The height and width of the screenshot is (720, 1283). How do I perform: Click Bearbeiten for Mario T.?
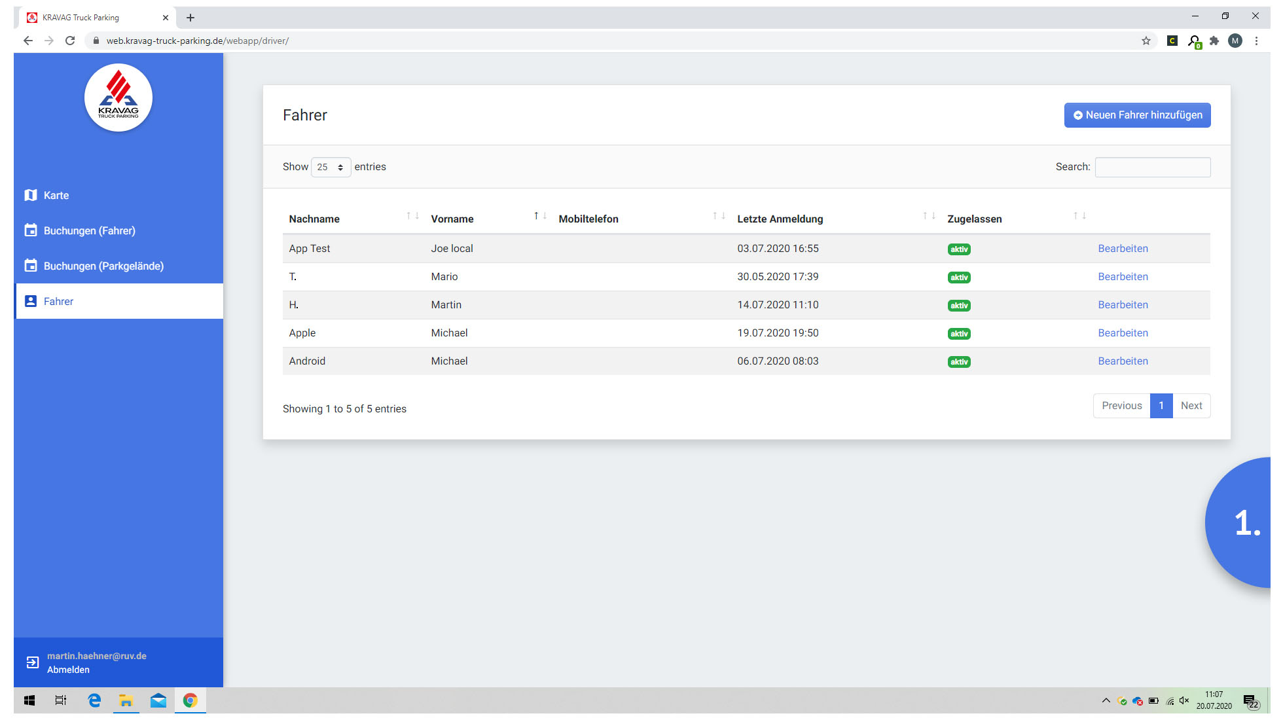1123,277
